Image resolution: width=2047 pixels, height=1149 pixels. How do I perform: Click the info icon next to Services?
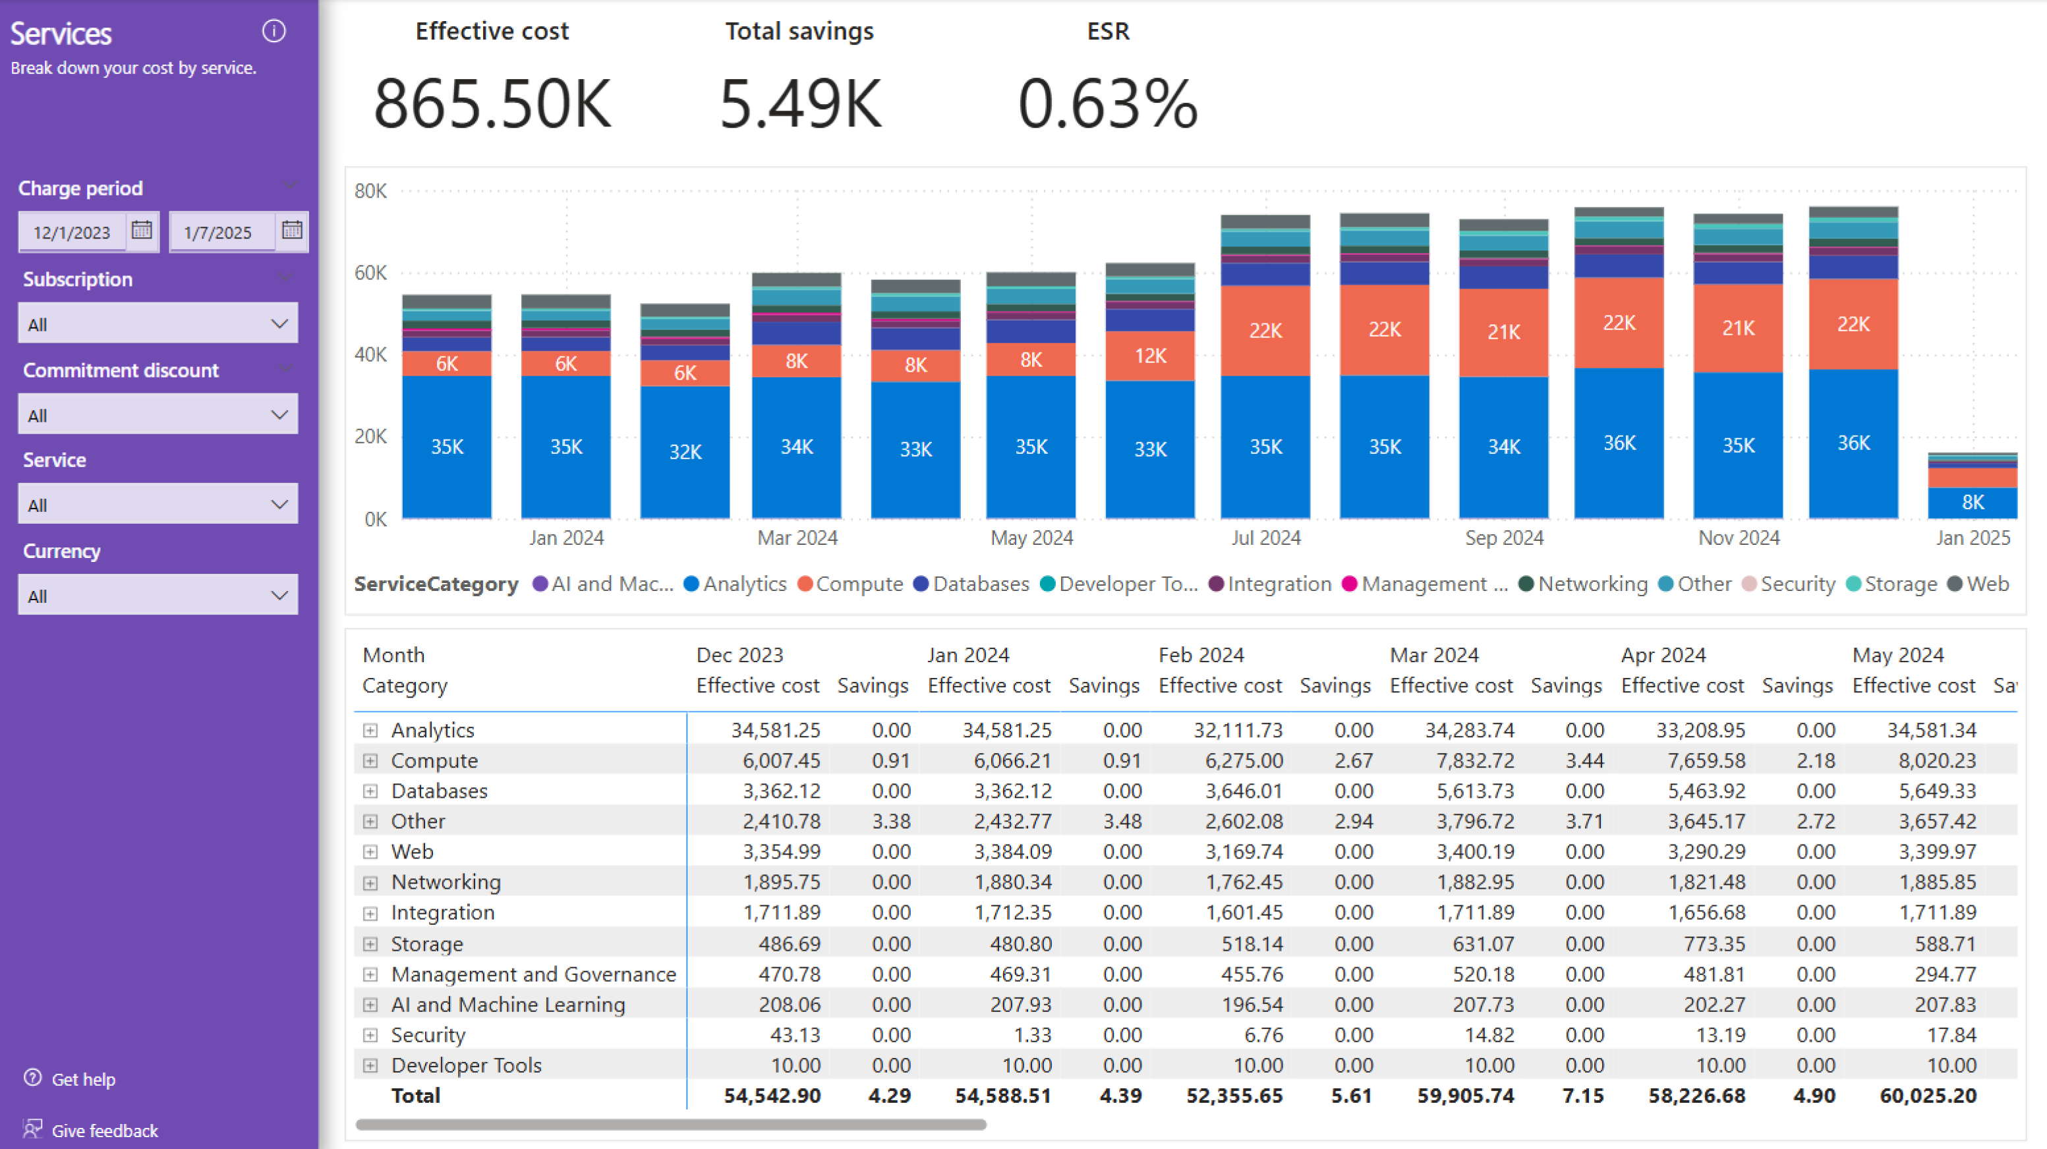pyautogui.click(x=274, y=31)
